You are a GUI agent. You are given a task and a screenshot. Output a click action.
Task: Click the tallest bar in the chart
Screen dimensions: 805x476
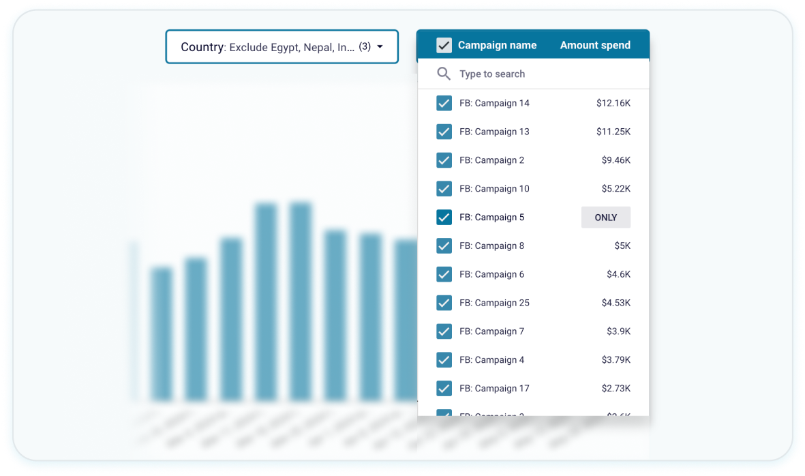point(301,300)
